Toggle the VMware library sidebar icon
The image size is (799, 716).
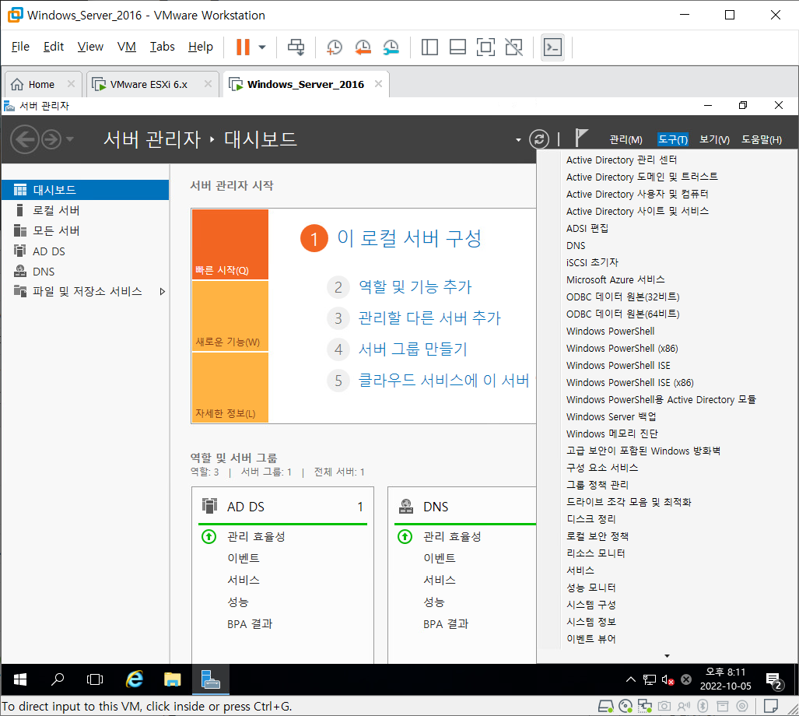429,47
